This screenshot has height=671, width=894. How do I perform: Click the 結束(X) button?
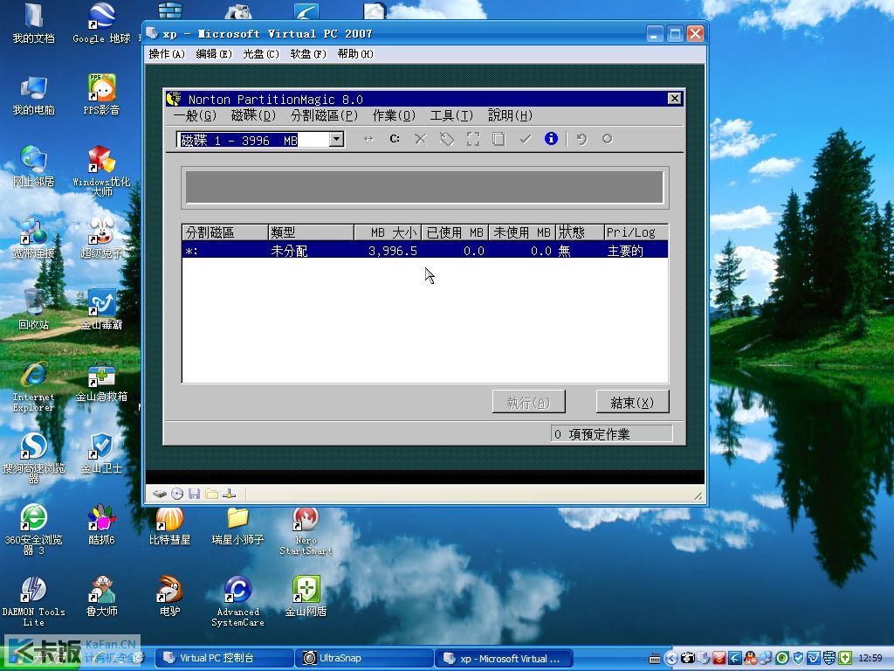pos(632,402)
